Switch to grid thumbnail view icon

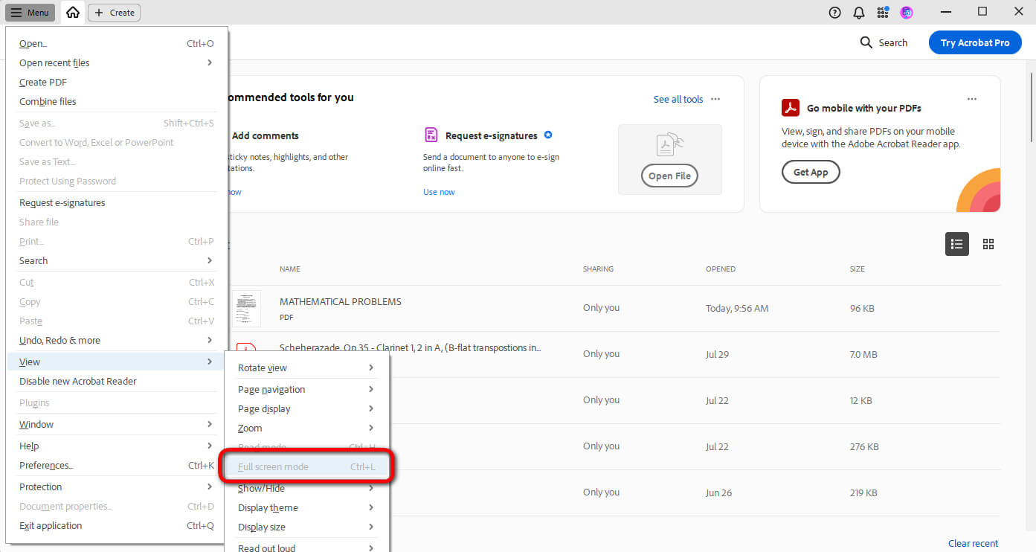coord(988,244)
